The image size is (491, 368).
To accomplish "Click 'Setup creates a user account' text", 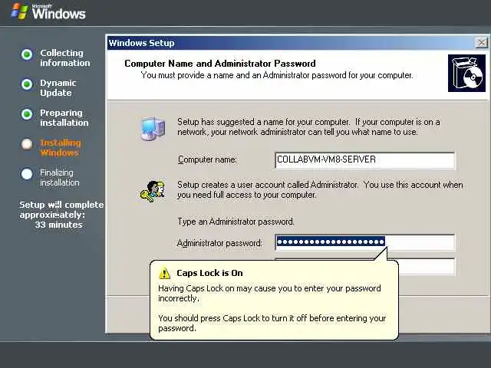I will point(320,189).
